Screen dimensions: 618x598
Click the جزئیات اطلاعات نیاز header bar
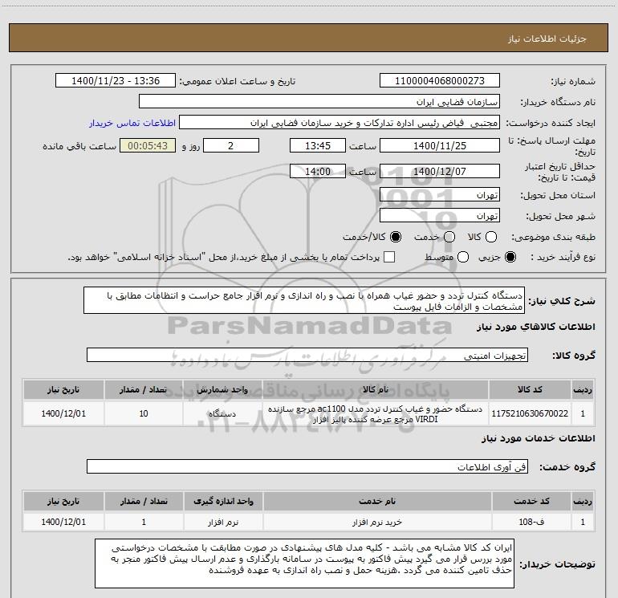coord(308,38)
